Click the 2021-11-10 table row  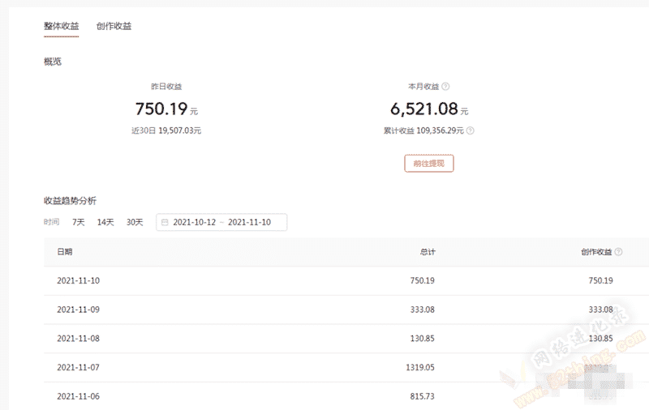coord(346,280)
